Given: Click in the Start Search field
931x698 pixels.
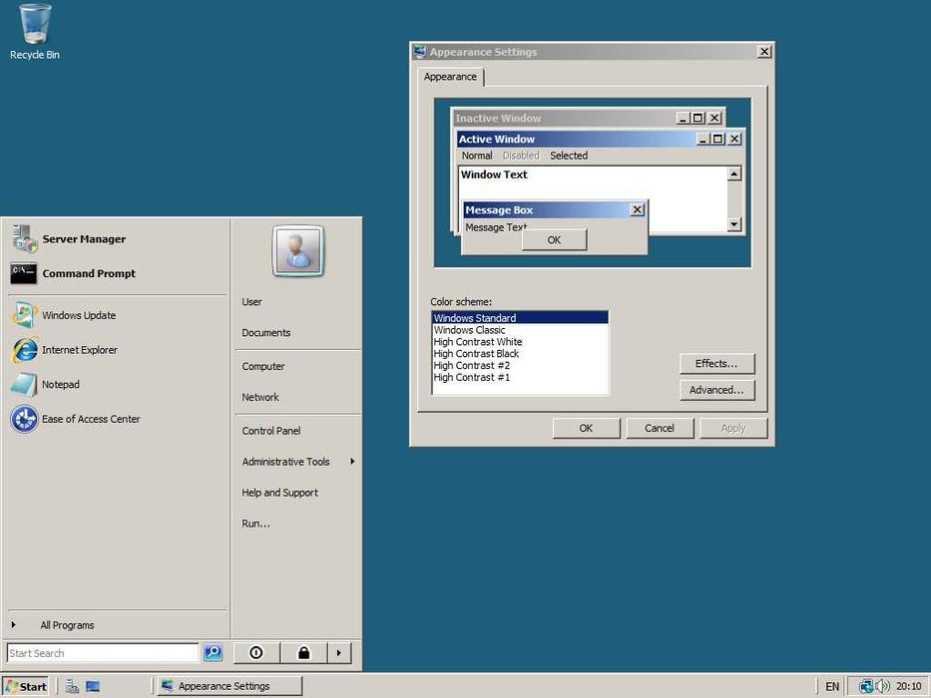Looking at the screenshot, I should (x=103, y=653).
